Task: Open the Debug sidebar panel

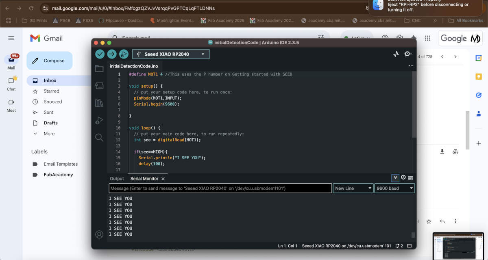Action: point(99,120)
